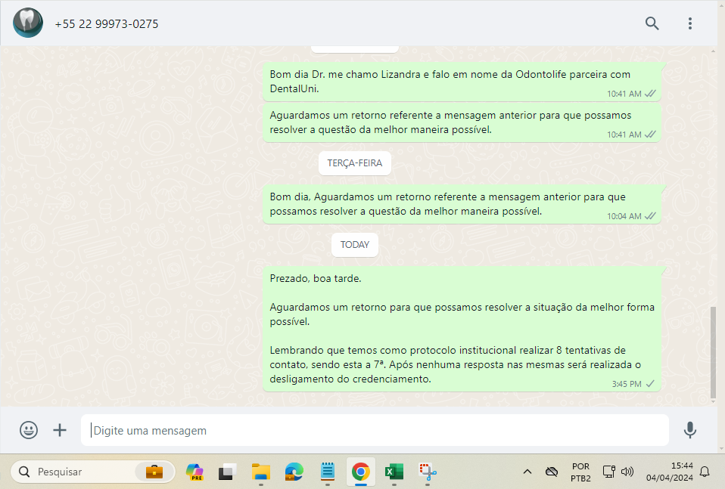Switch the POR PTB2 keyboard layout
The width and height of the screenshot is (725, 489).
click(580, 472)
